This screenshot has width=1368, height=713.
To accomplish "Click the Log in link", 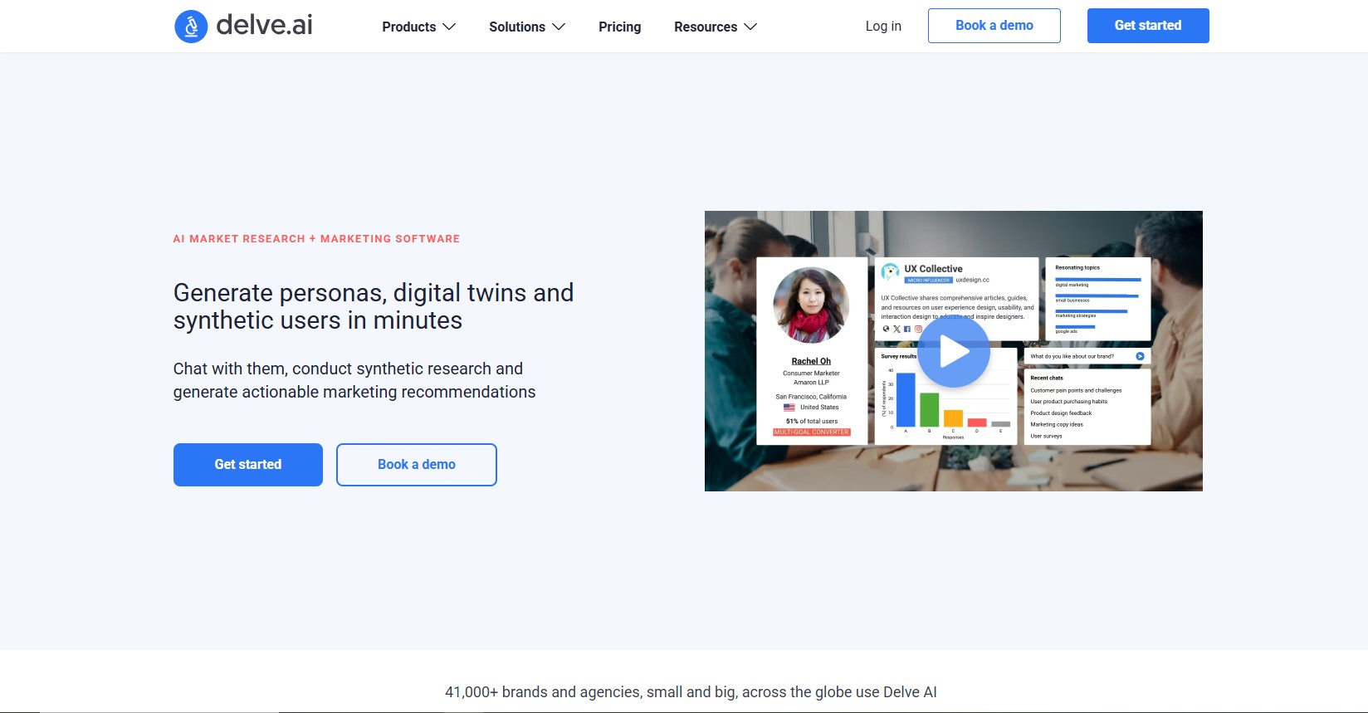I will tap(883, 26).
